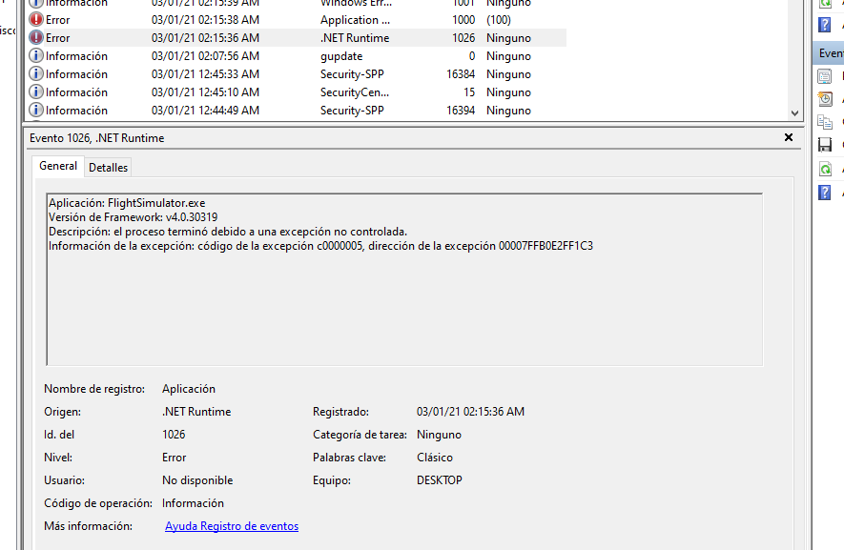Select the Error label in the .NET Runtime row

58,38
